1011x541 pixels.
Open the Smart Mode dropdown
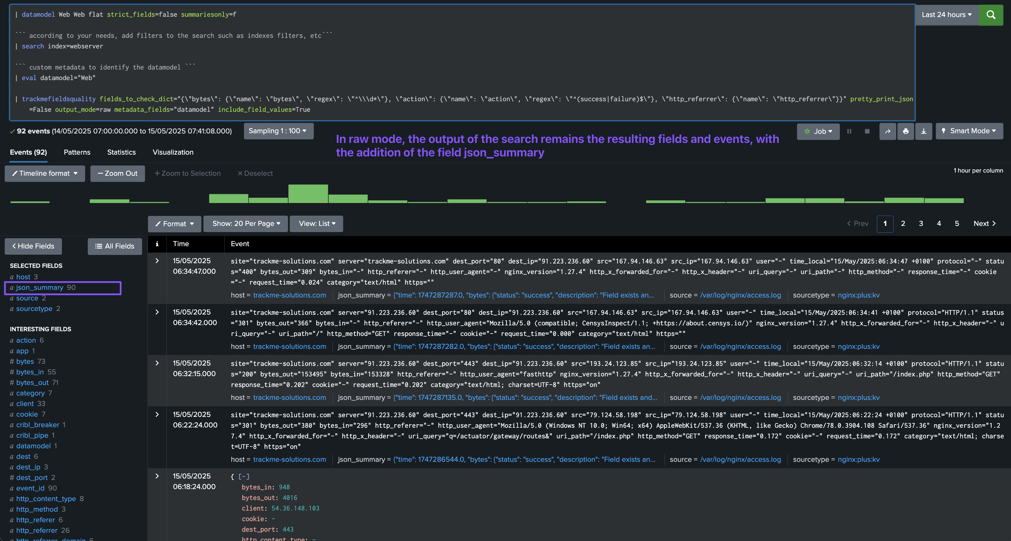(969, 131)
